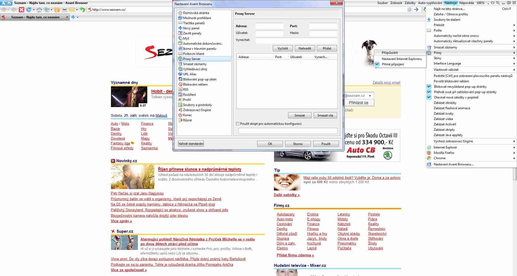Click the green Undo closed tab arrow

(x=82, y=10)
